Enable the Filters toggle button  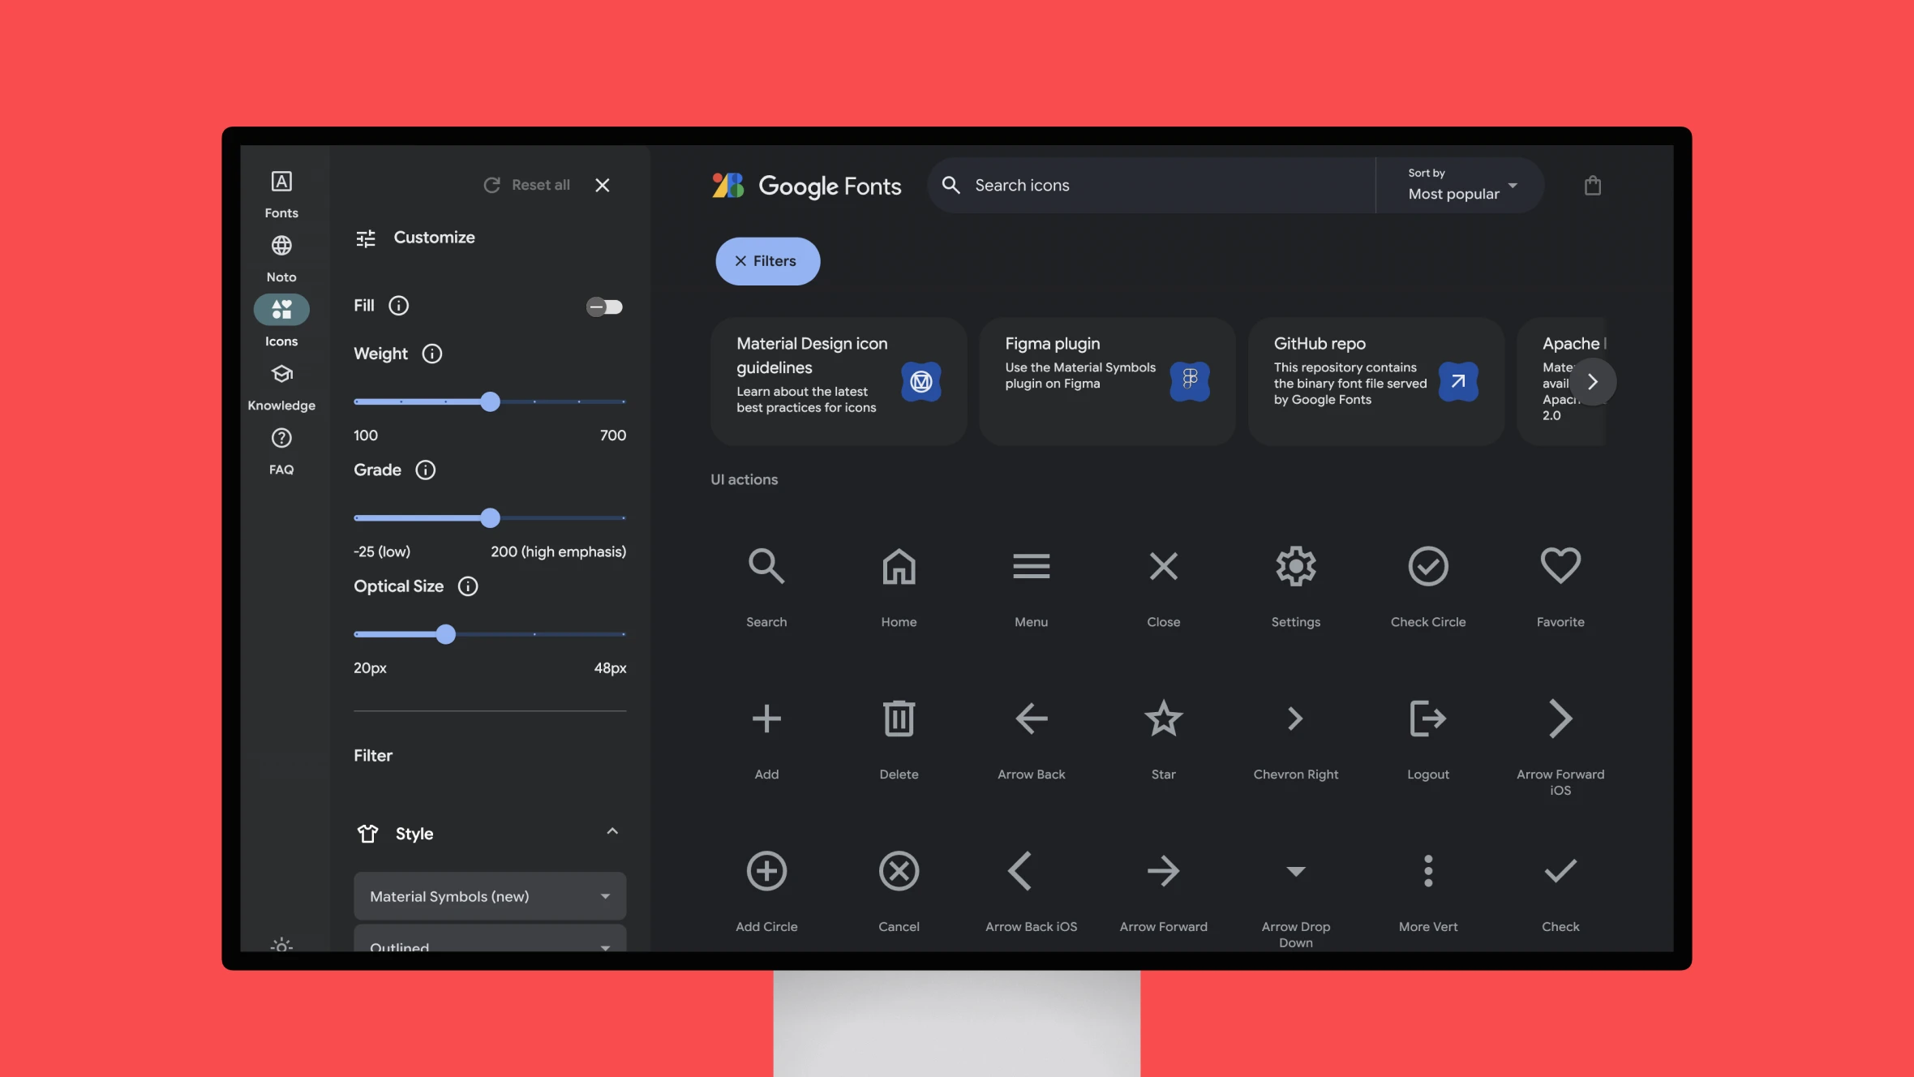pyautogui.click(x=768, y=260)
